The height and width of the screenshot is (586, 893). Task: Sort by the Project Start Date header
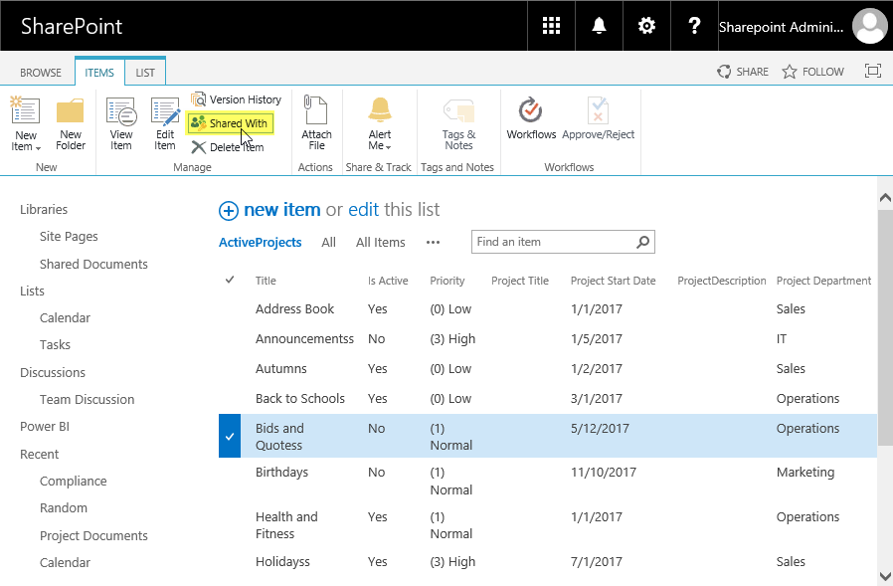point(613,281)
